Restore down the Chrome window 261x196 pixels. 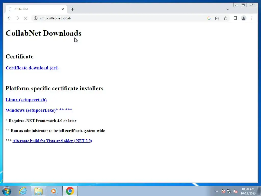(x=243, y=5)
